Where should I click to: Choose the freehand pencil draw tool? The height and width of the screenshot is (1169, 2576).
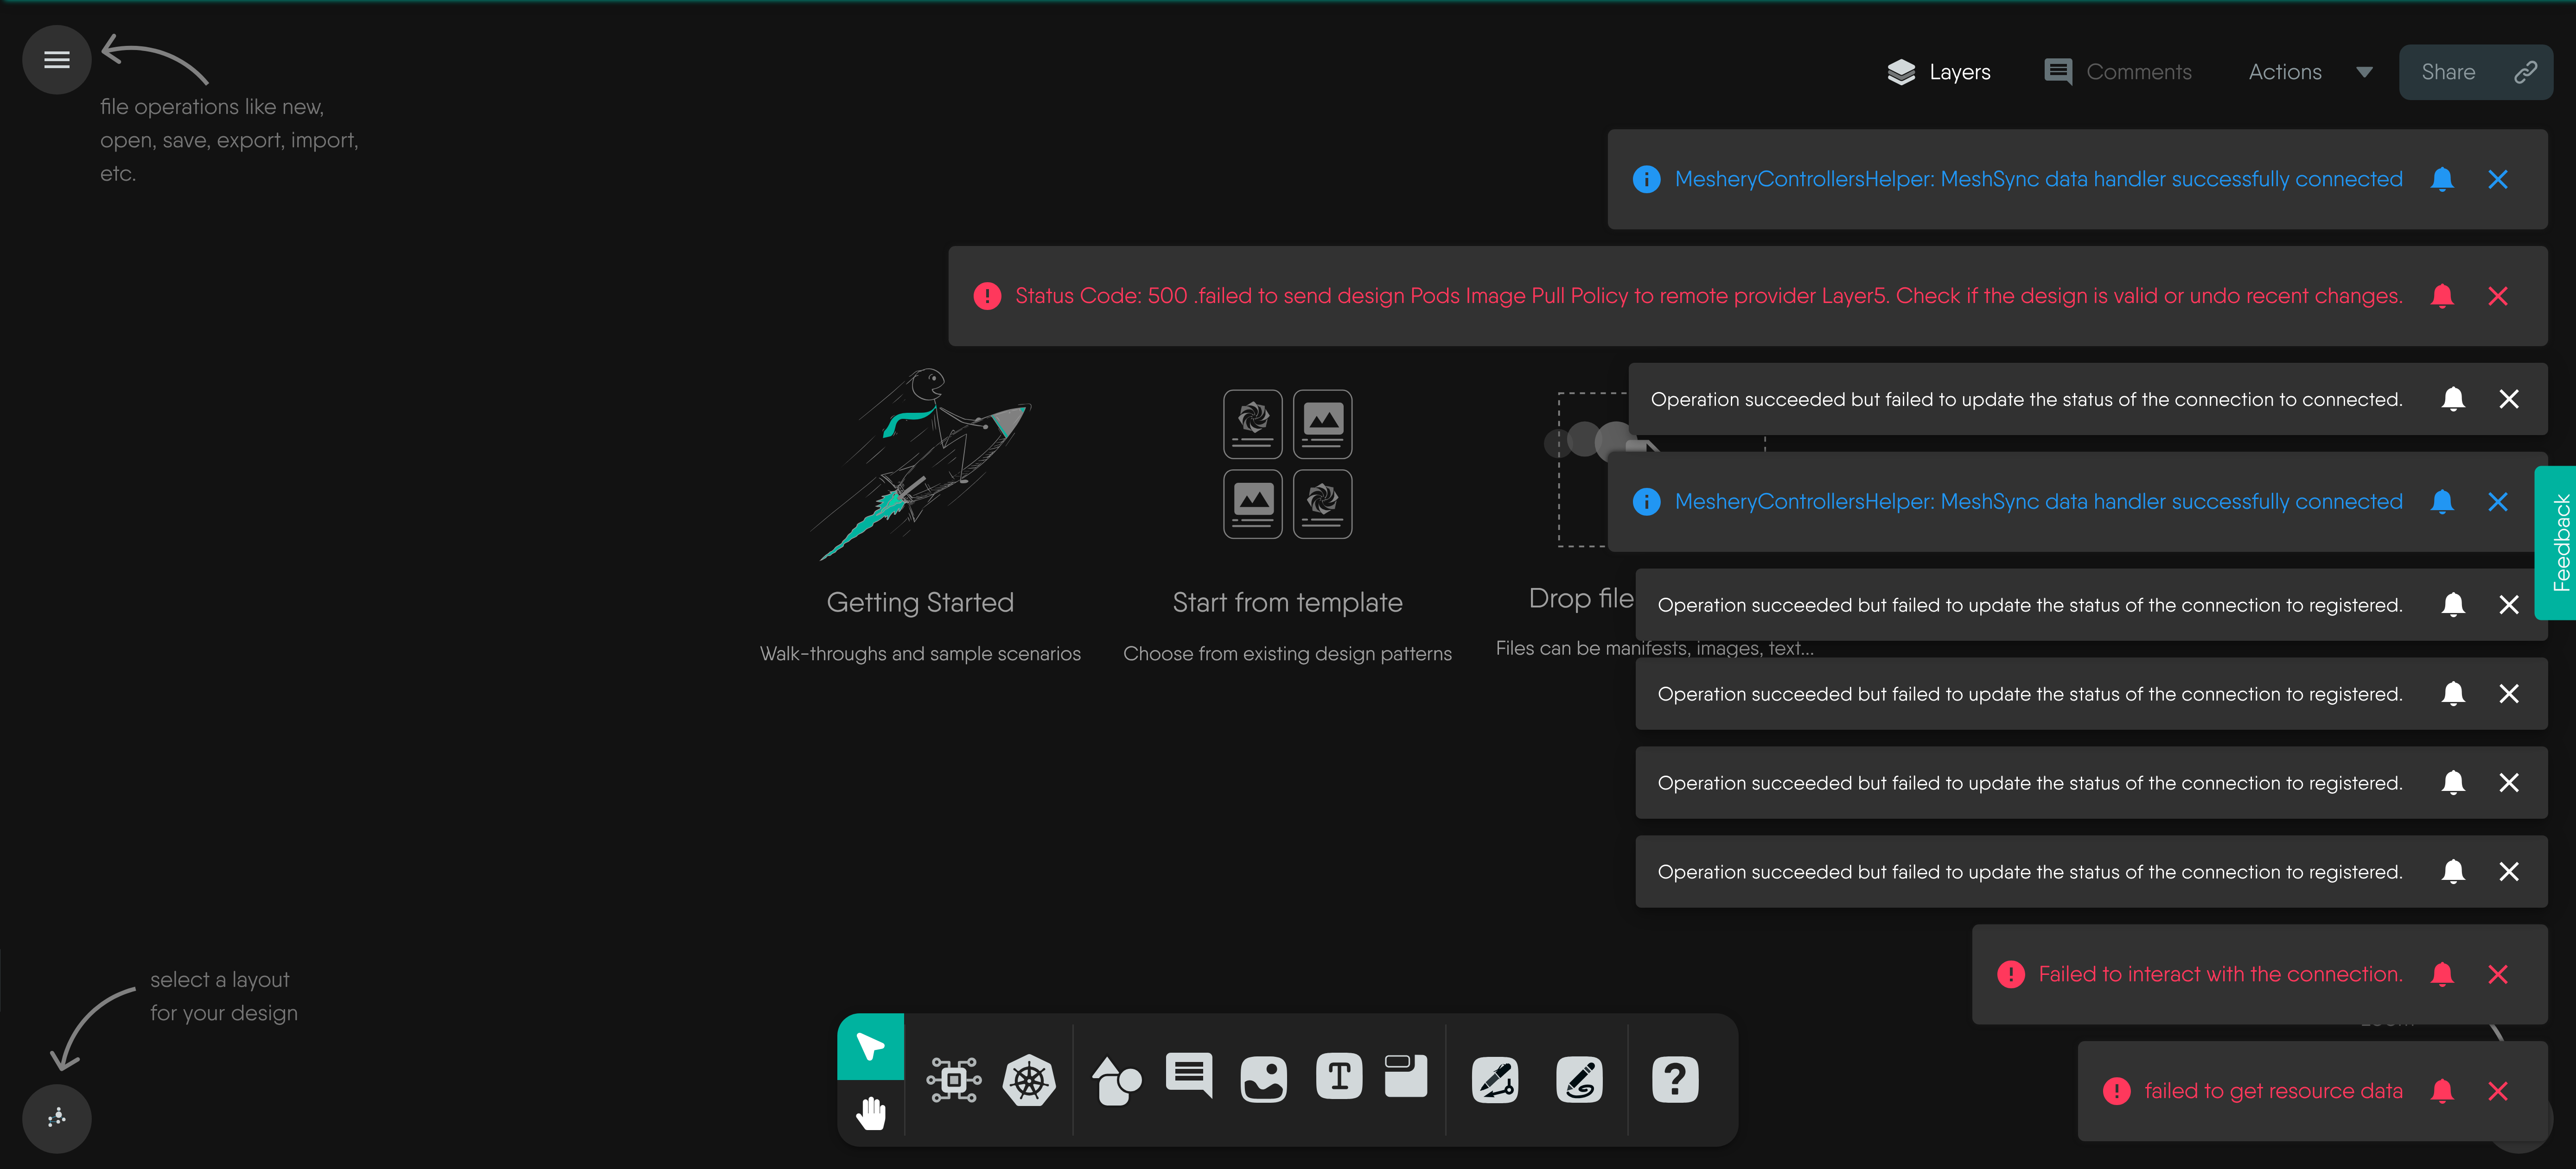[x=1579, y=1080]
